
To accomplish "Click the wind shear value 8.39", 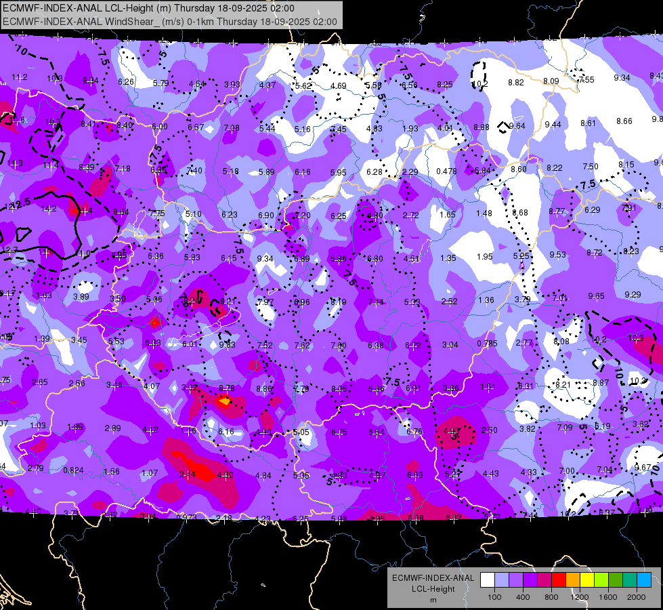I will point(87,167).
